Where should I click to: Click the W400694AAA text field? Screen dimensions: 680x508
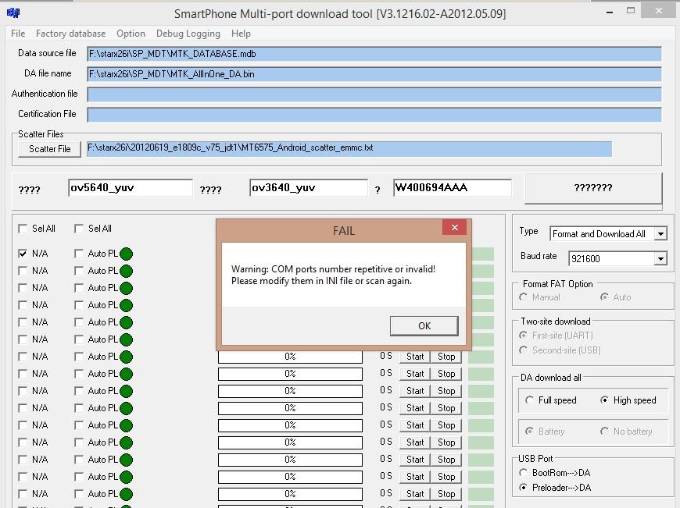point(453,188)
